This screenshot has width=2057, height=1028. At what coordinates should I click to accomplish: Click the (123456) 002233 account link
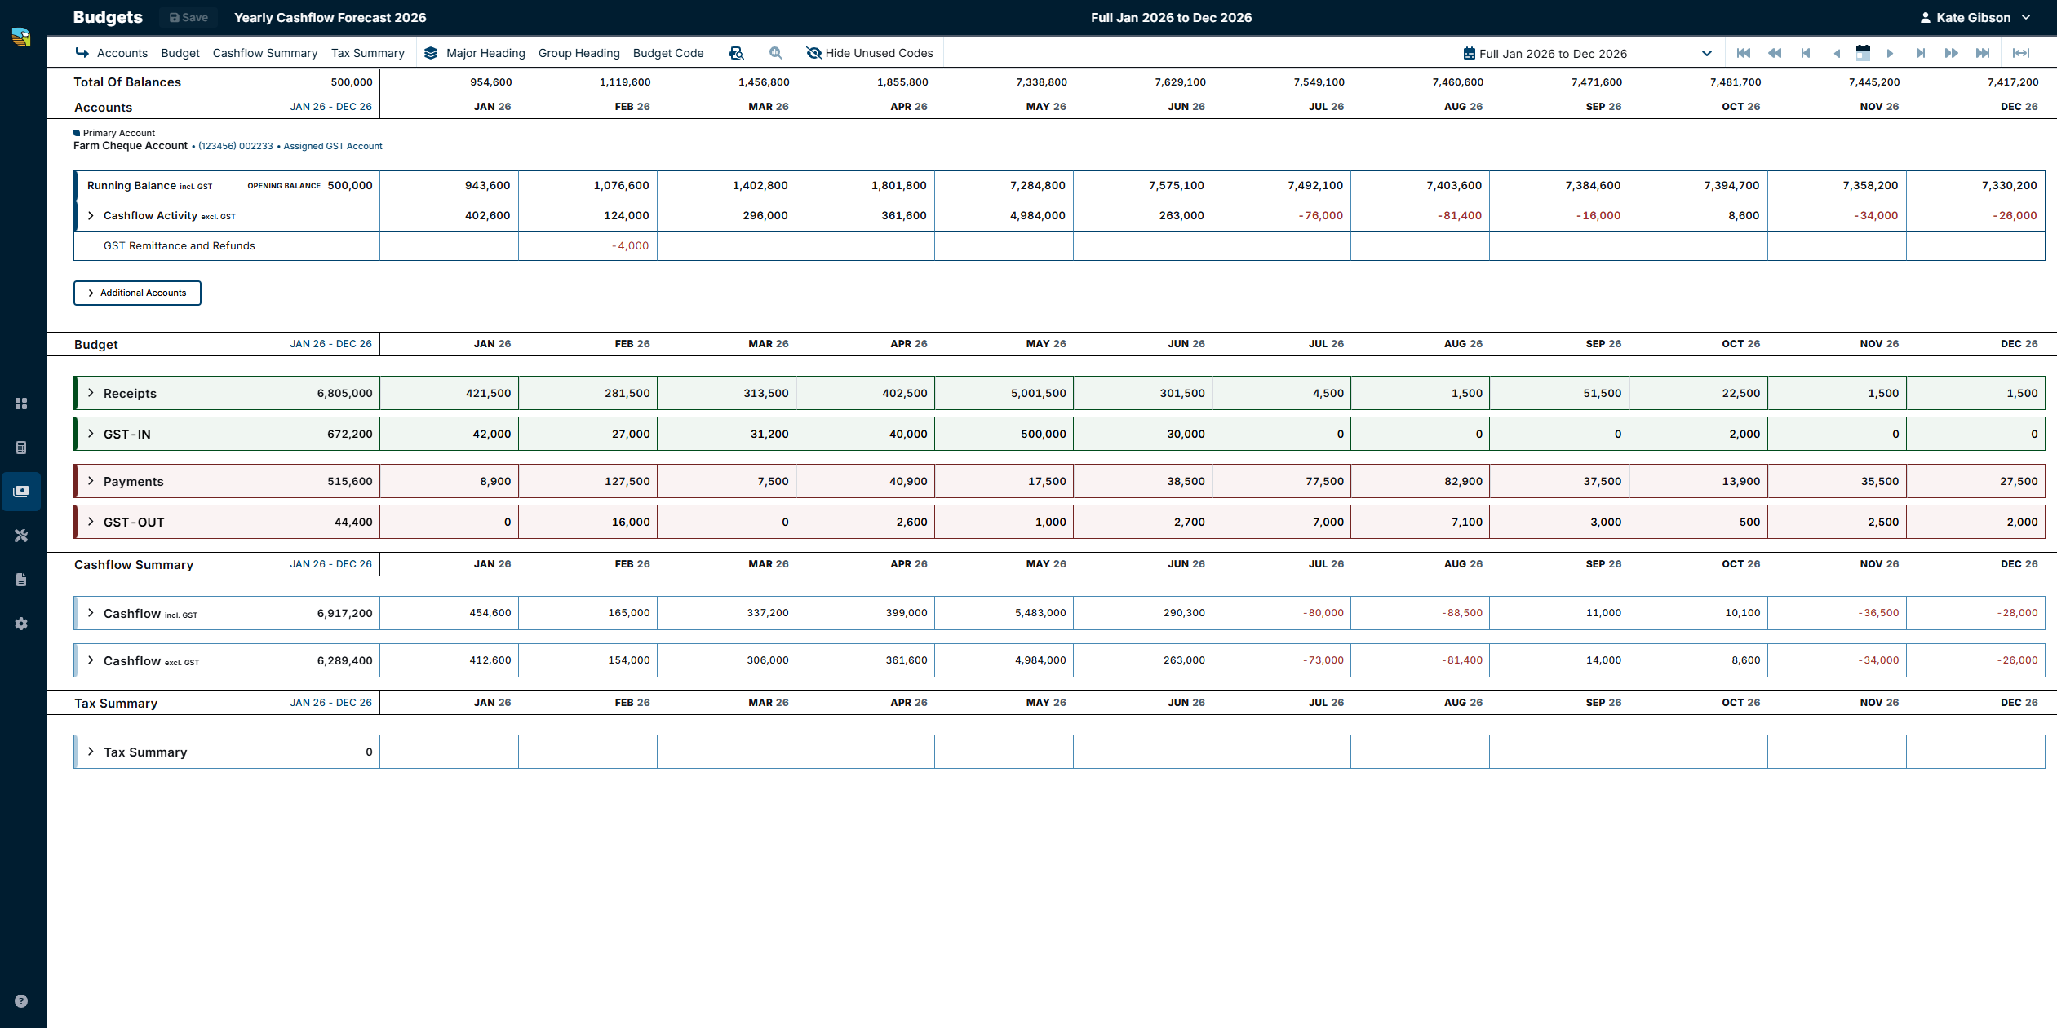(236, 146)
